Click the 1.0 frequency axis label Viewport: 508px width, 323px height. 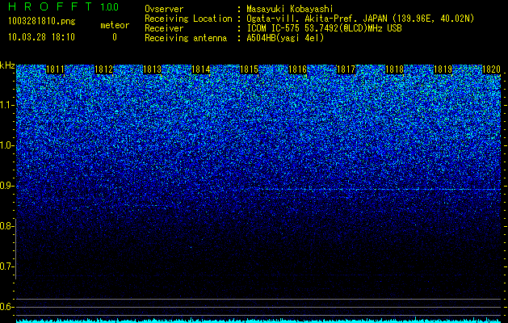[x=6, y=145]
